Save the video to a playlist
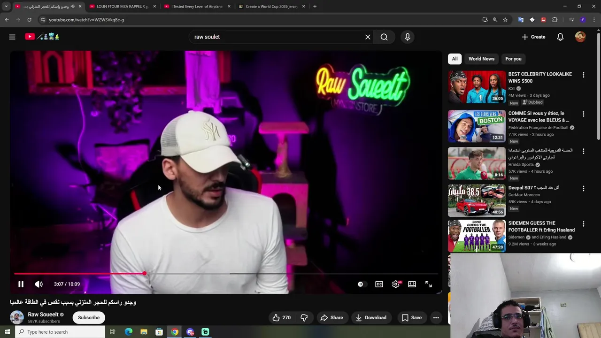Screen dimensions: 601x338 (x=411, y=318)
